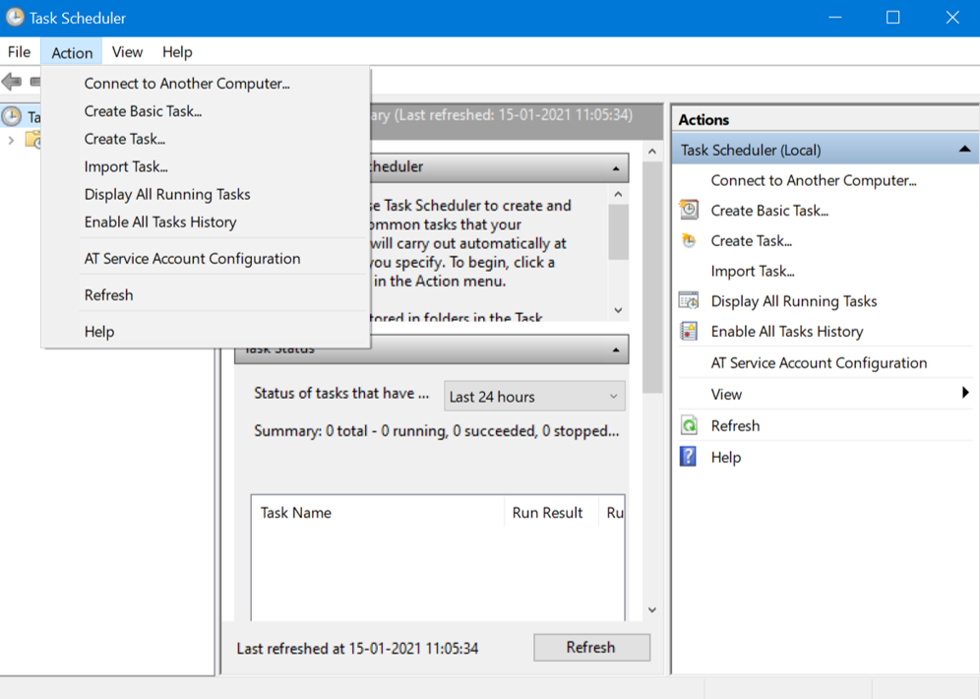The image size is (980, 699).
Task: Click the Task Scheduler icon in the title bar
Action: 14,17
